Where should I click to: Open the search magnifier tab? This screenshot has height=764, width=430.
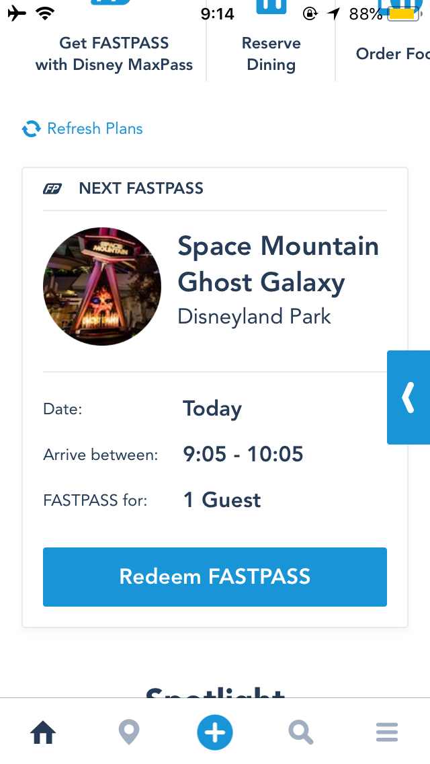click(x=301, y=732)
